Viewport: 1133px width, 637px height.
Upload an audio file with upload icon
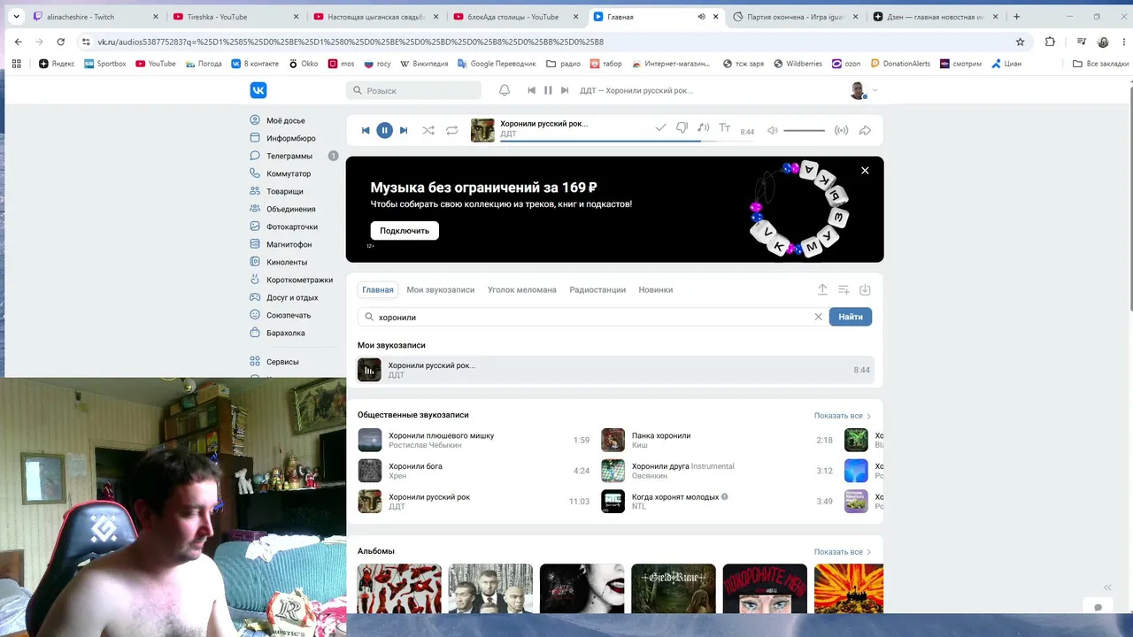[x=822, y=289]
